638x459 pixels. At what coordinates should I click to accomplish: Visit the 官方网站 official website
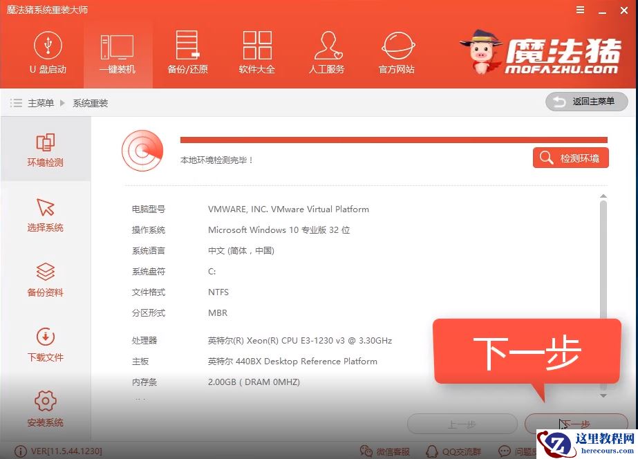(396, 53)
